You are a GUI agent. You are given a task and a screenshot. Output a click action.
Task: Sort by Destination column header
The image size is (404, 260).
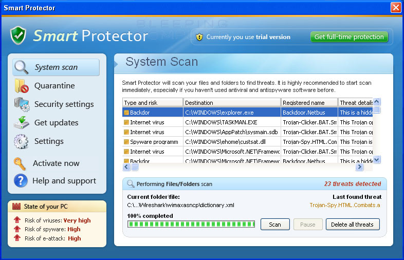click(x=232, y=103)
